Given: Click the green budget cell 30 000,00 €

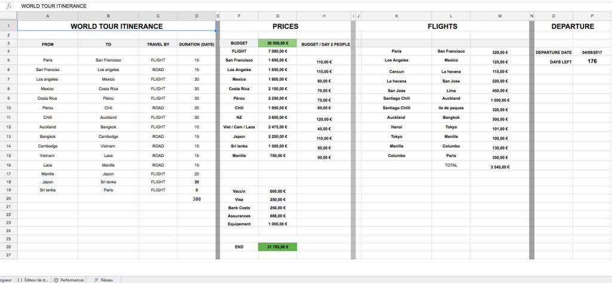Looking at the screenshot, I should tap(277, 44).
